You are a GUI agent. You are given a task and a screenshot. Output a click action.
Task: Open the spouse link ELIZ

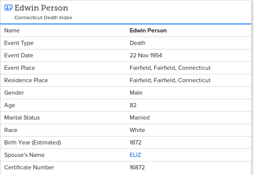(x=135, y=155)
